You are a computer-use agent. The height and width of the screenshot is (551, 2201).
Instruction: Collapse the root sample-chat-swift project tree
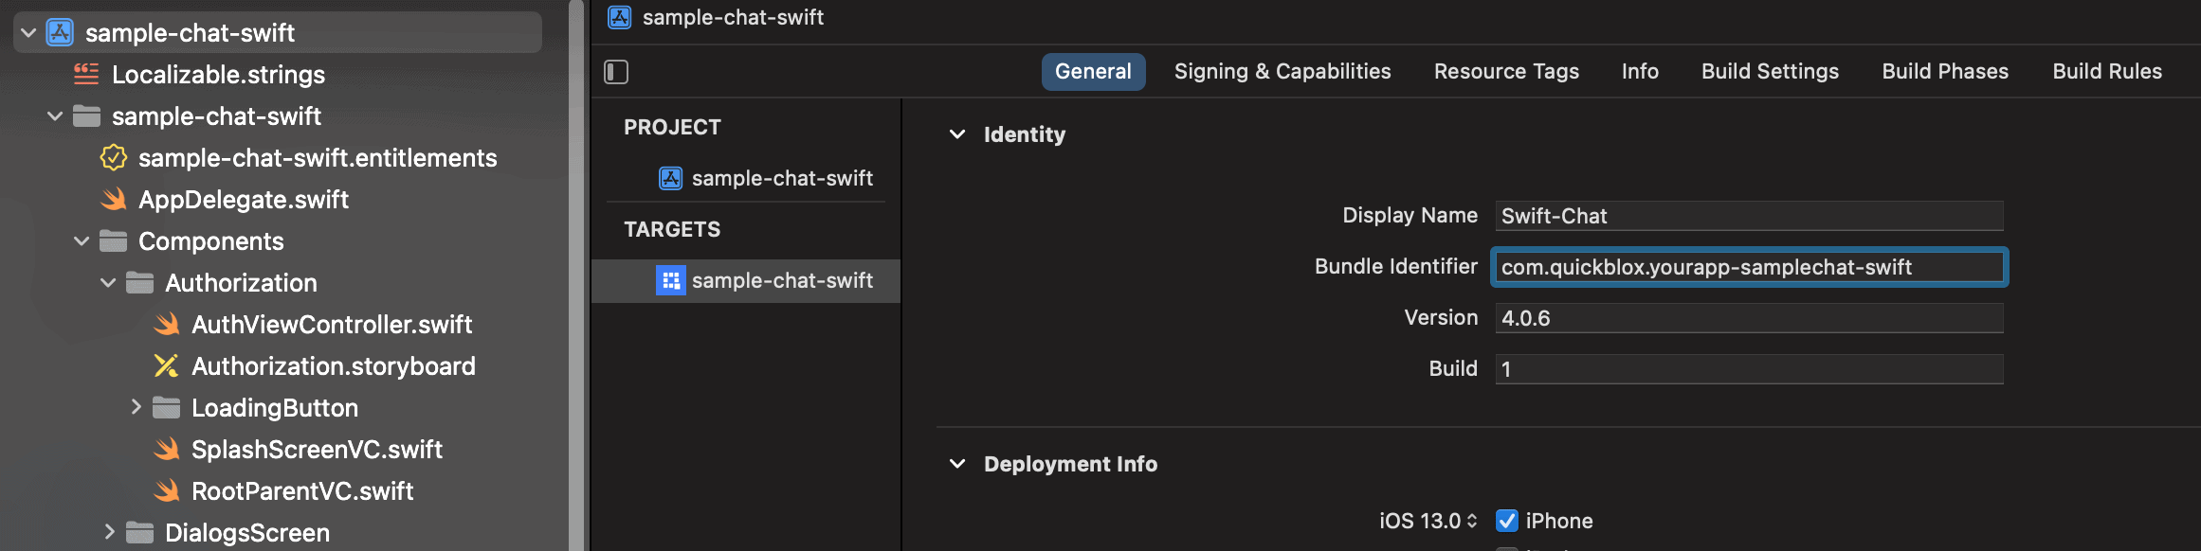tap(28, 33)
